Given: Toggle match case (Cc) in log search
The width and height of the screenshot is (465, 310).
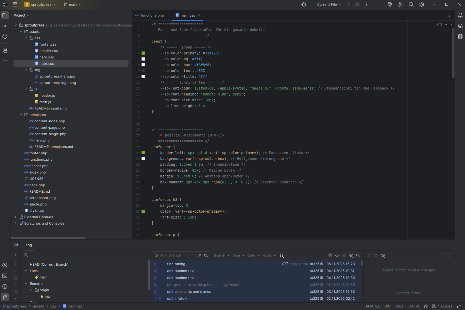Looking at the screenshot, I should 206,255.
